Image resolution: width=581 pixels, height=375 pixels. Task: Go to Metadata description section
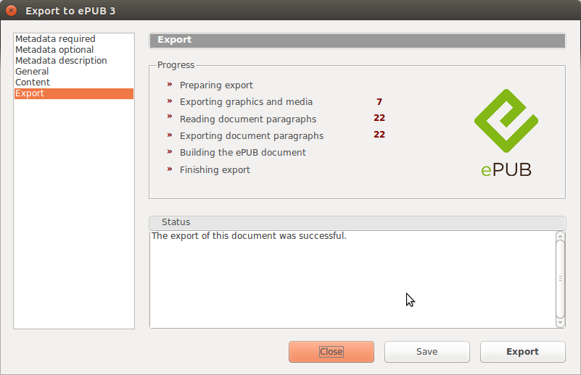(x=74, y=60)
